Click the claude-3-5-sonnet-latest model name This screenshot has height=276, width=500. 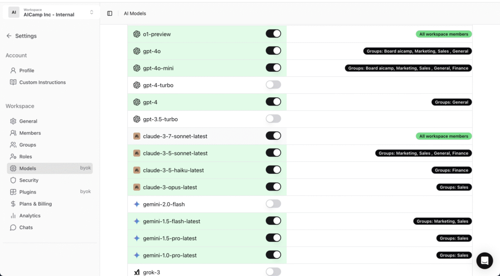[175, 153]
